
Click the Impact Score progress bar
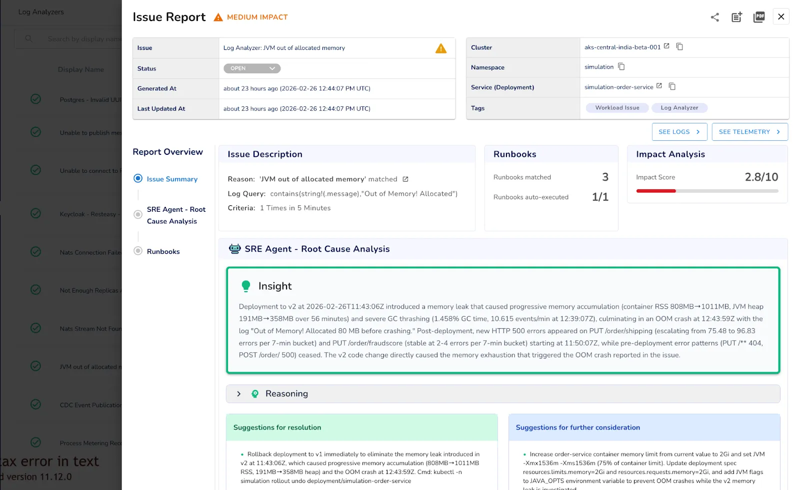tap(707, 191)
